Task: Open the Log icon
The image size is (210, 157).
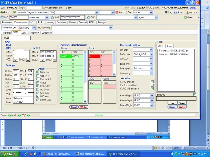Action: pos(166,13)
